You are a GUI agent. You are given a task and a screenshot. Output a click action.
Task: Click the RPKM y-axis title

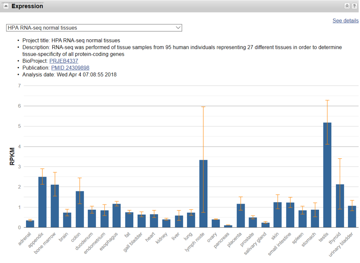pyautogui.click(x=12, y=157)
